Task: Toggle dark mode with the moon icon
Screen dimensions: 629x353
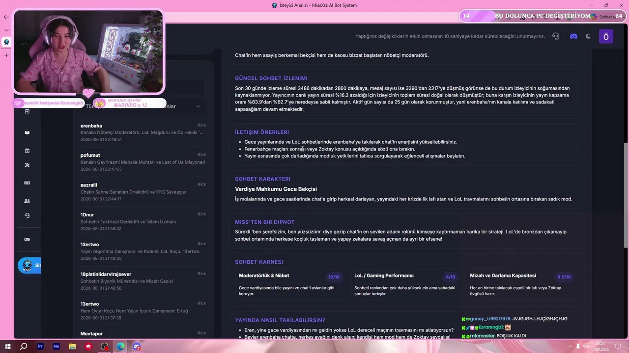Action: [x=588, y=36]
